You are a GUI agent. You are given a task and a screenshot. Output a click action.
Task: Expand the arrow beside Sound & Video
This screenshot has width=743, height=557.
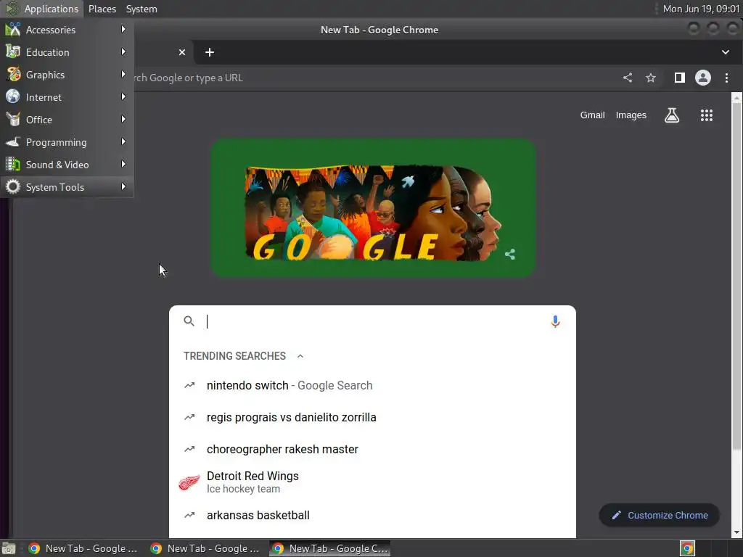(x=123, y=165)
